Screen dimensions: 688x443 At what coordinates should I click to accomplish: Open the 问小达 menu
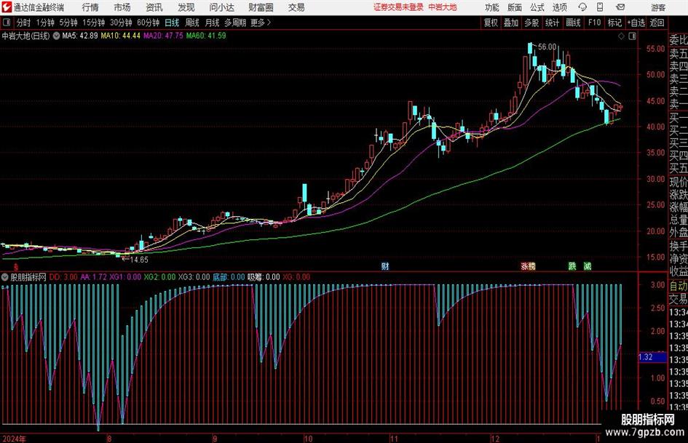tap(221, 7)
